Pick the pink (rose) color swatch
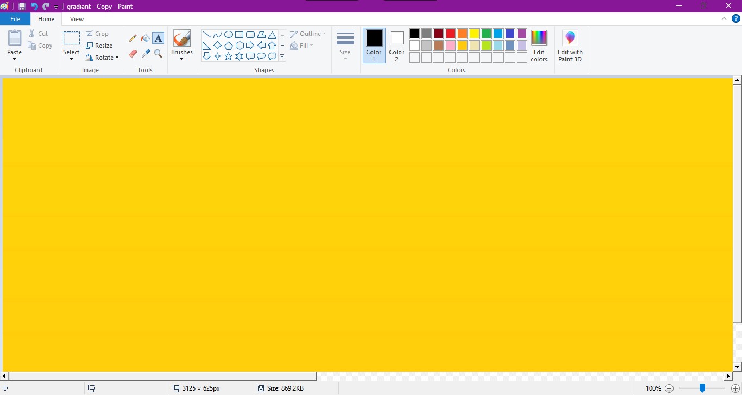742x395 pixels. pos(450,46)
